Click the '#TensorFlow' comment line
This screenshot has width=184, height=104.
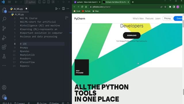pyautogui.click(x=27, y=62)
